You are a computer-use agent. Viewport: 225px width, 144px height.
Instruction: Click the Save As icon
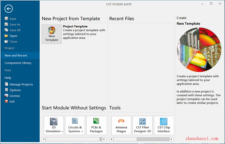click(6, 24)
